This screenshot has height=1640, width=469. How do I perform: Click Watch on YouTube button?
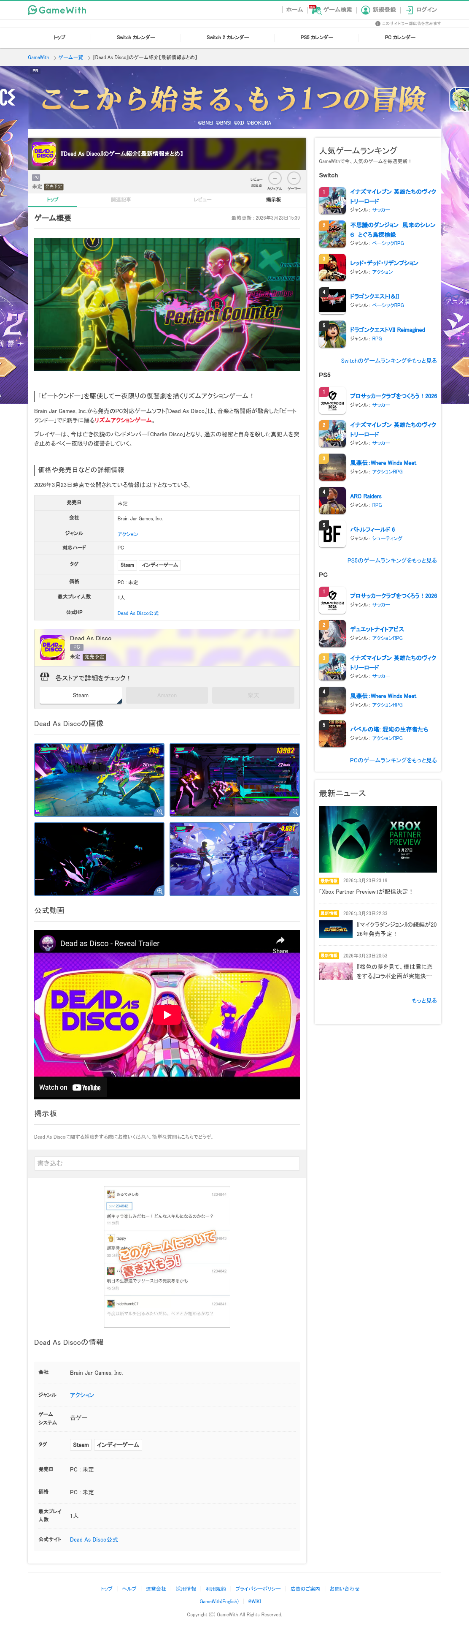70,1088
